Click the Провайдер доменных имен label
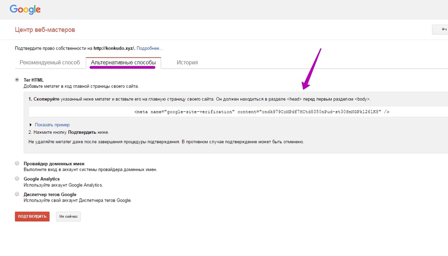The height and width of the screenshot is (256, 448). click(x=54, y=164)
